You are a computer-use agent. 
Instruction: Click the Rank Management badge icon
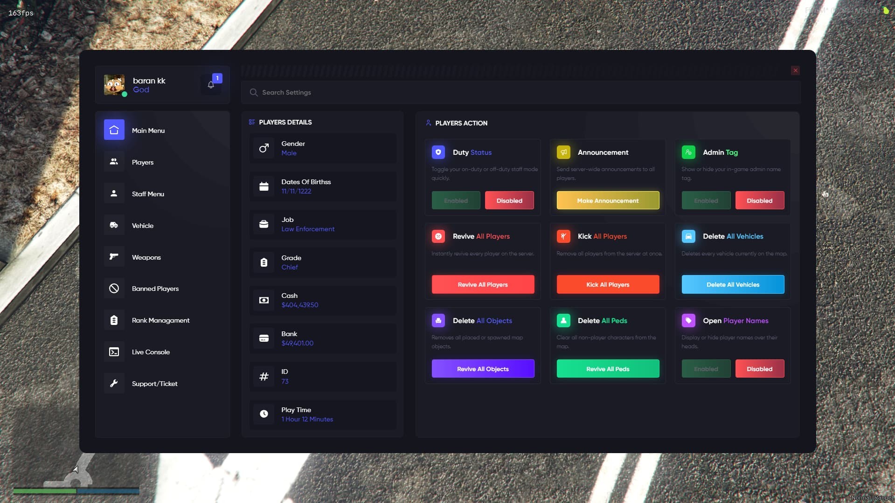(114, 320)
